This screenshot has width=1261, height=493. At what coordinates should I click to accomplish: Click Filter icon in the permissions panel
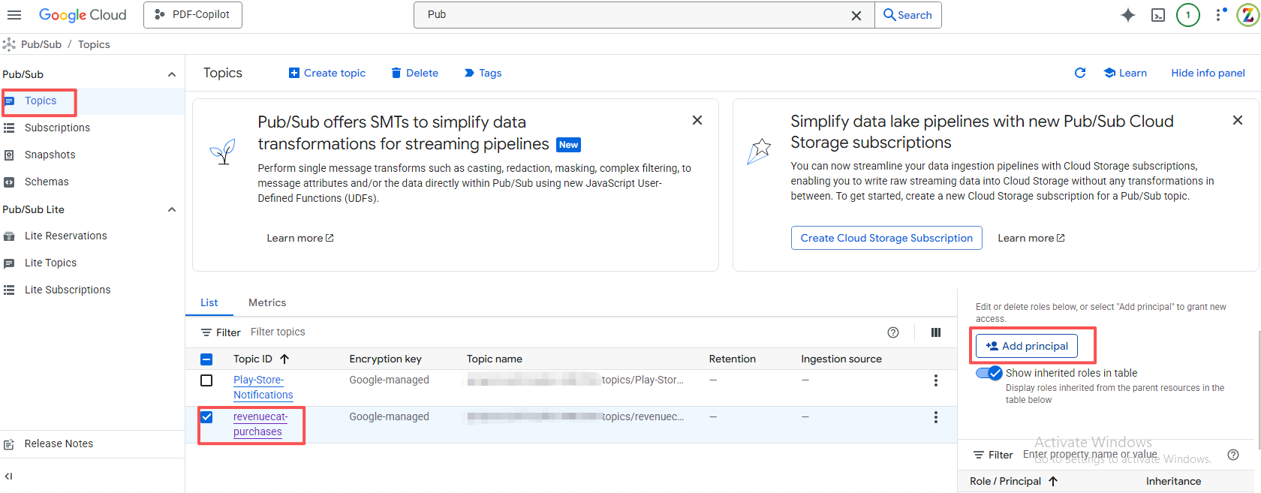[979, 455]
